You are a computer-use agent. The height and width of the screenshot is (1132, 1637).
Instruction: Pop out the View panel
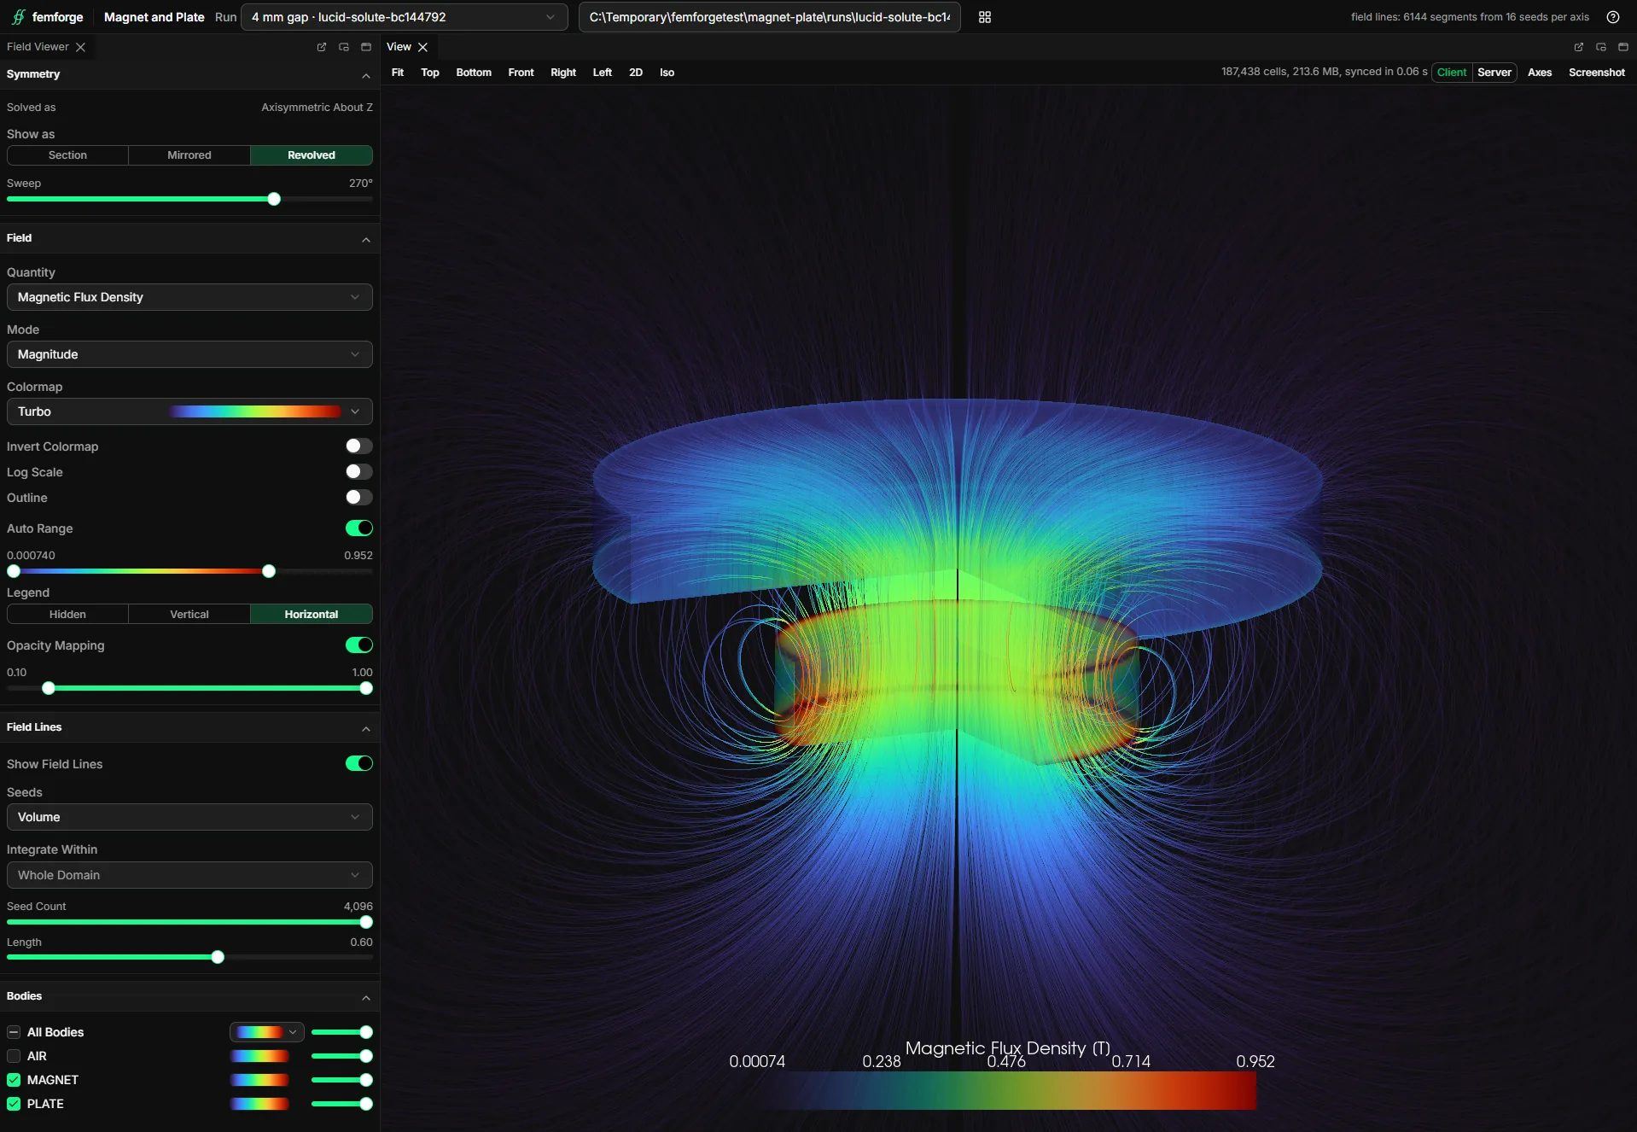tap(1578, 47)
